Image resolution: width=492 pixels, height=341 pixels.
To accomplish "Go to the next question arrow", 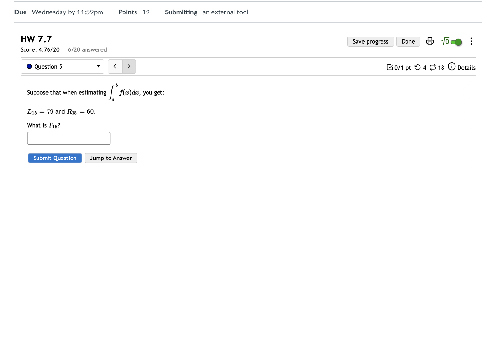I will (x=129, y=66).
